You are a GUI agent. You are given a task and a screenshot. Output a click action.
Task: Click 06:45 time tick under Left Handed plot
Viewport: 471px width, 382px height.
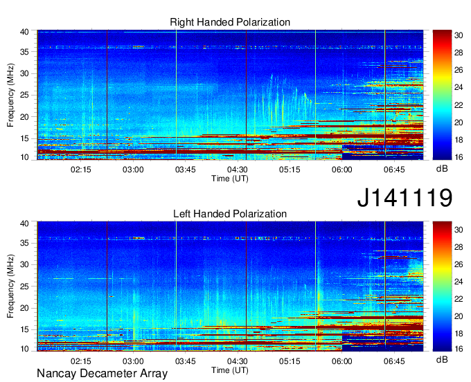click(x=394, y=361)
